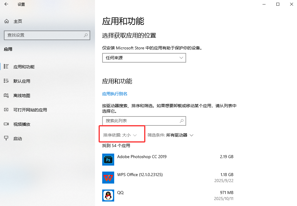Click the back arrow at top left
Image resolution: width=297 pixels, height=206 pixels.
[6, 4]
